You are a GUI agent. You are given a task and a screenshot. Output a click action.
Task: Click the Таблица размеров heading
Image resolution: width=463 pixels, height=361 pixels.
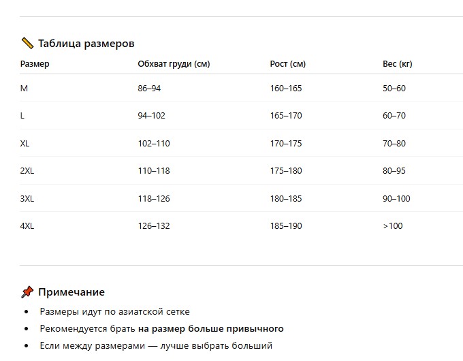(x=86, y=44)
